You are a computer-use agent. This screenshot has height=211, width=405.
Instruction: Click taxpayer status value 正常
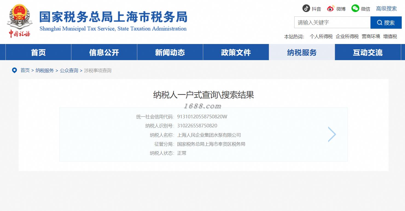coord(182,153)
